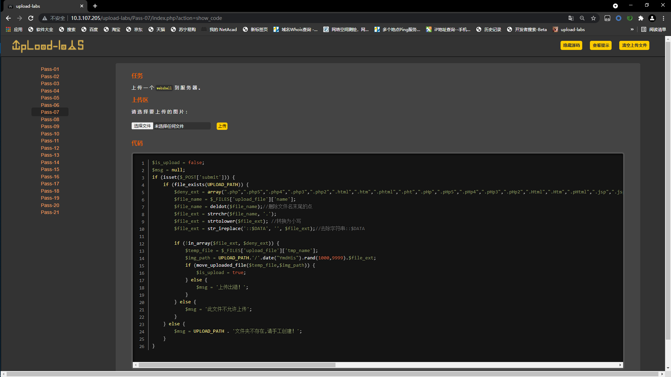This screenshot has width=671, height=377.
Task: Bookmark this page with the star icon
Action: pyautogui.click(x=593, y=18)
